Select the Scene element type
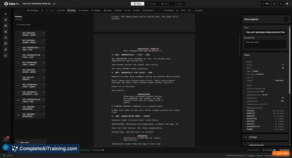The height and width of the screenshot is (158, 292). (61, 11)
